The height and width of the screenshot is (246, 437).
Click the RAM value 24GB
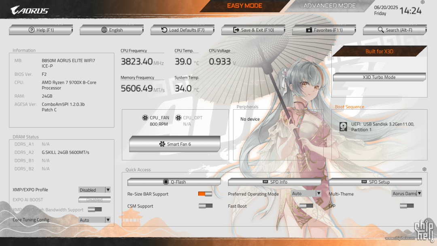point(47,96)
